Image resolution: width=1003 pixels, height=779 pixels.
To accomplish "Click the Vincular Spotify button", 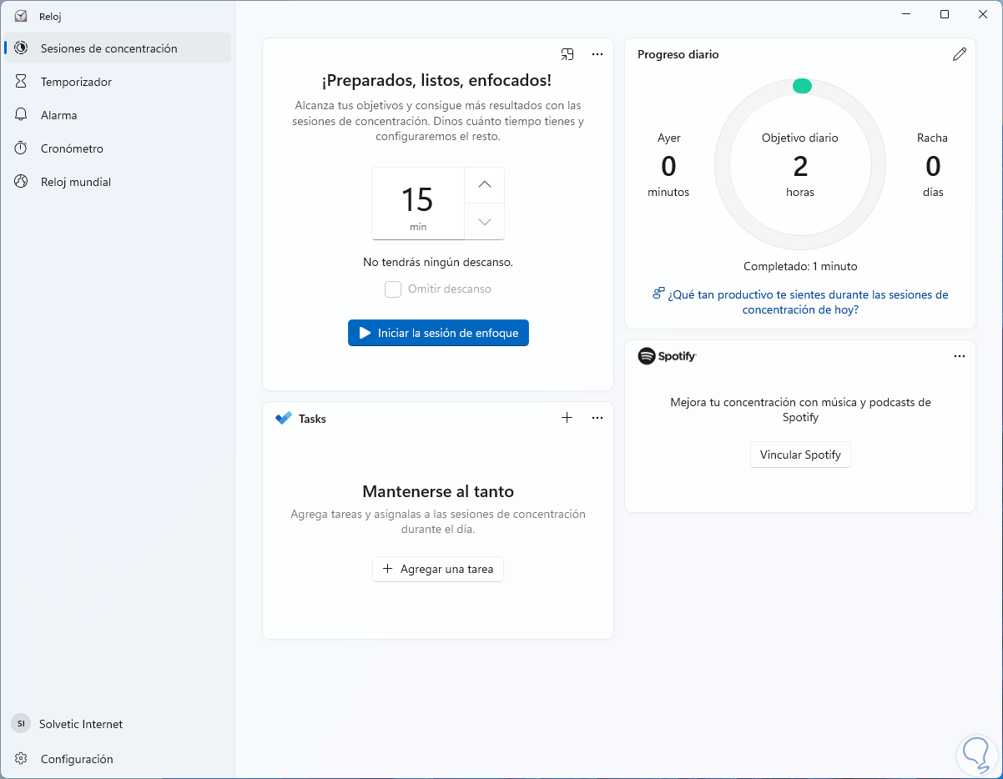I will pyautogui.click(x=800, y=455).
